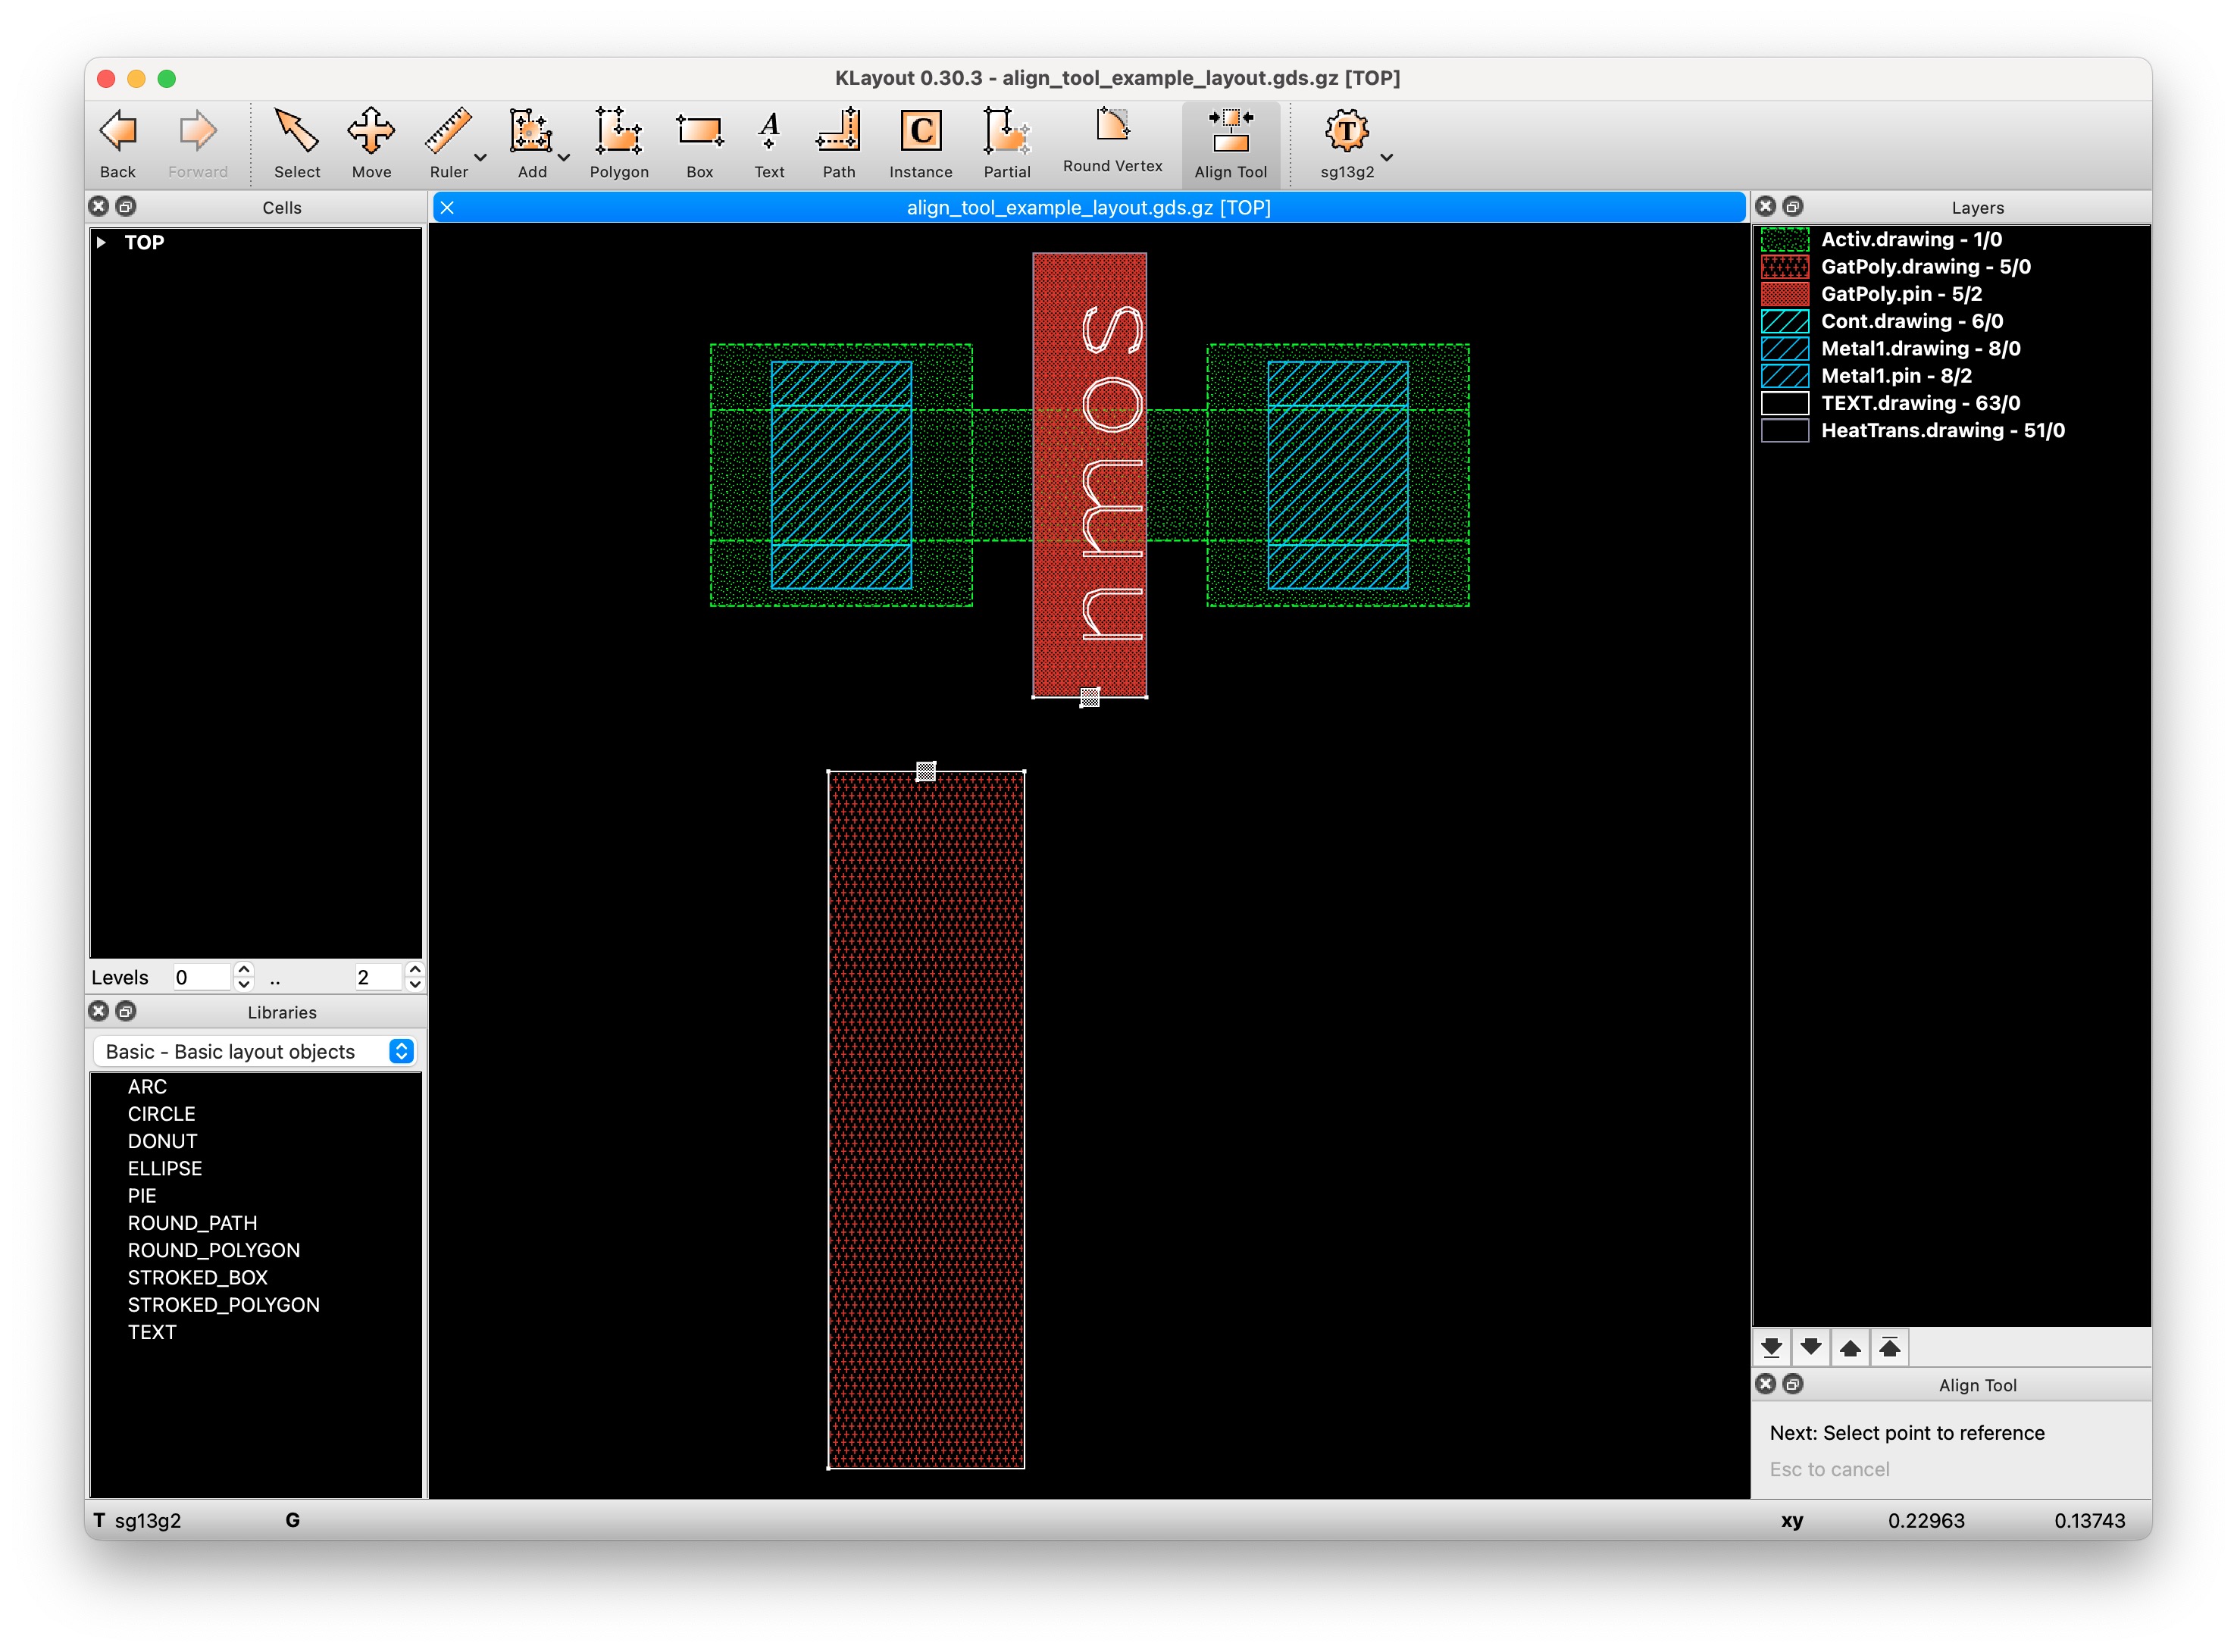The height and width of the screenshot is (1652, 2237).
Task: Choose the Box drawing tool
Action: 699,142
